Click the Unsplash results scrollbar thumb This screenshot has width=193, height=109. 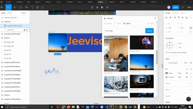pos(157,57)
